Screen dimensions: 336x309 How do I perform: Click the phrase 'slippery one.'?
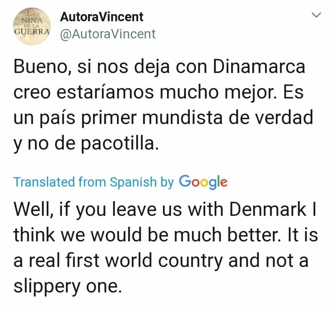point(68,286)
